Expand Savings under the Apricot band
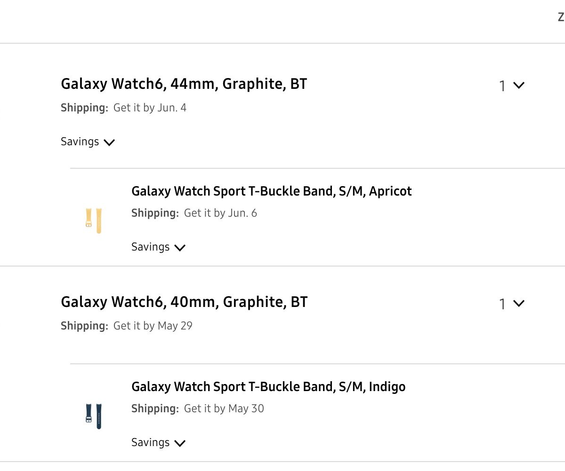This screenshot has height=471, width=565. 158,247
